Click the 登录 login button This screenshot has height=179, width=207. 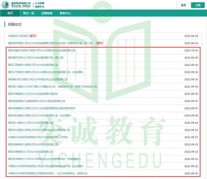(183, 5)
